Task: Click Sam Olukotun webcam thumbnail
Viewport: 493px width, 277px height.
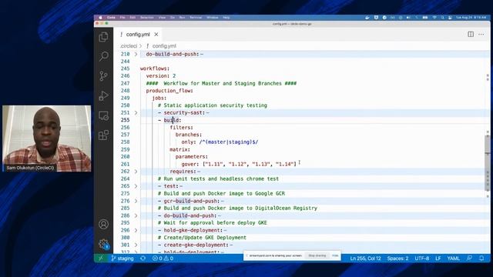Action: tap(46, 138)
